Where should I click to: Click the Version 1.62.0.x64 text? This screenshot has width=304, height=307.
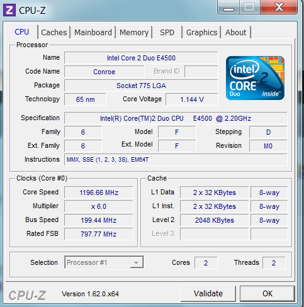coord(90,294)
